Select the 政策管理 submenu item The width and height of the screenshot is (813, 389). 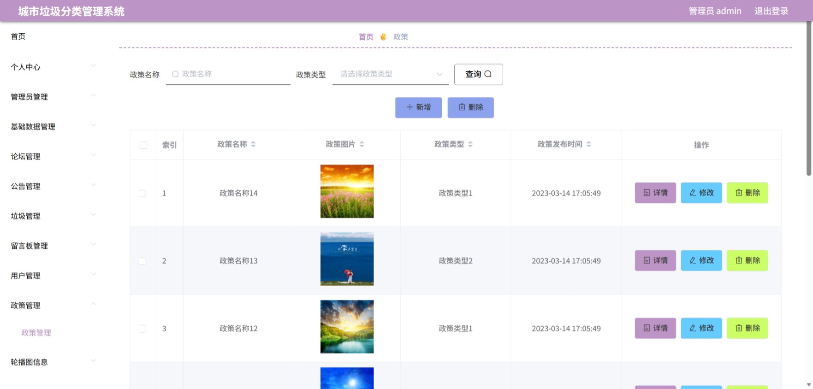(x=36, y=333)
